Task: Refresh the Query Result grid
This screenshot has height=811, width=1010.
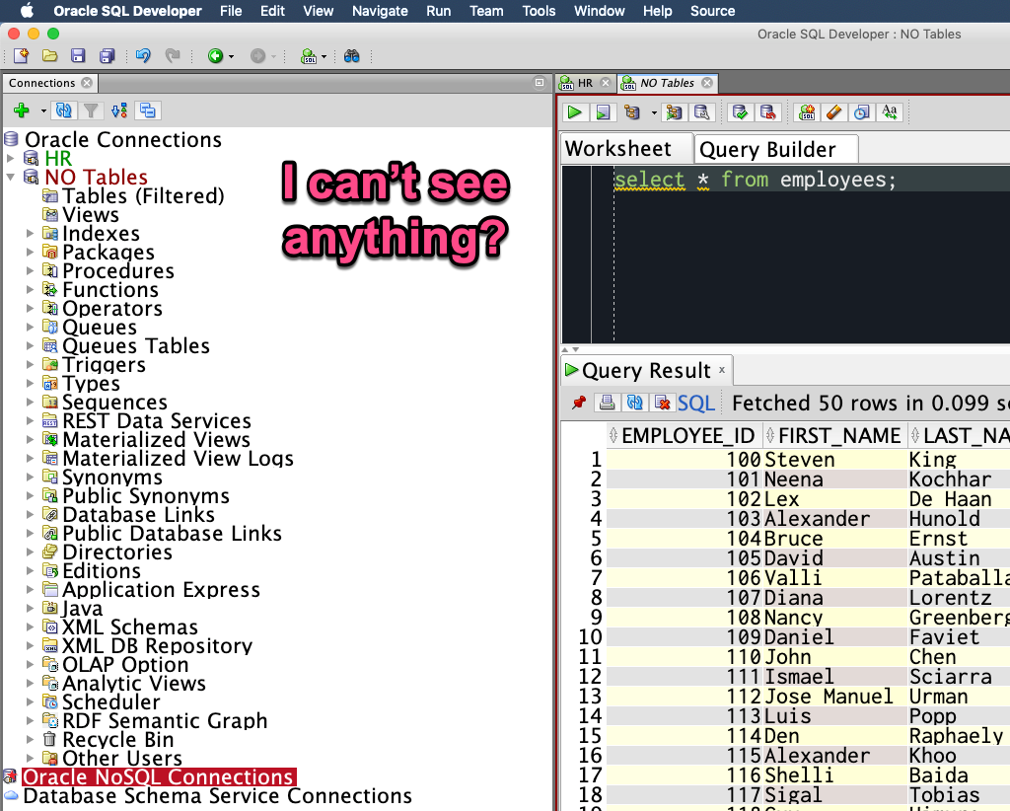Action: pos(634,403)
